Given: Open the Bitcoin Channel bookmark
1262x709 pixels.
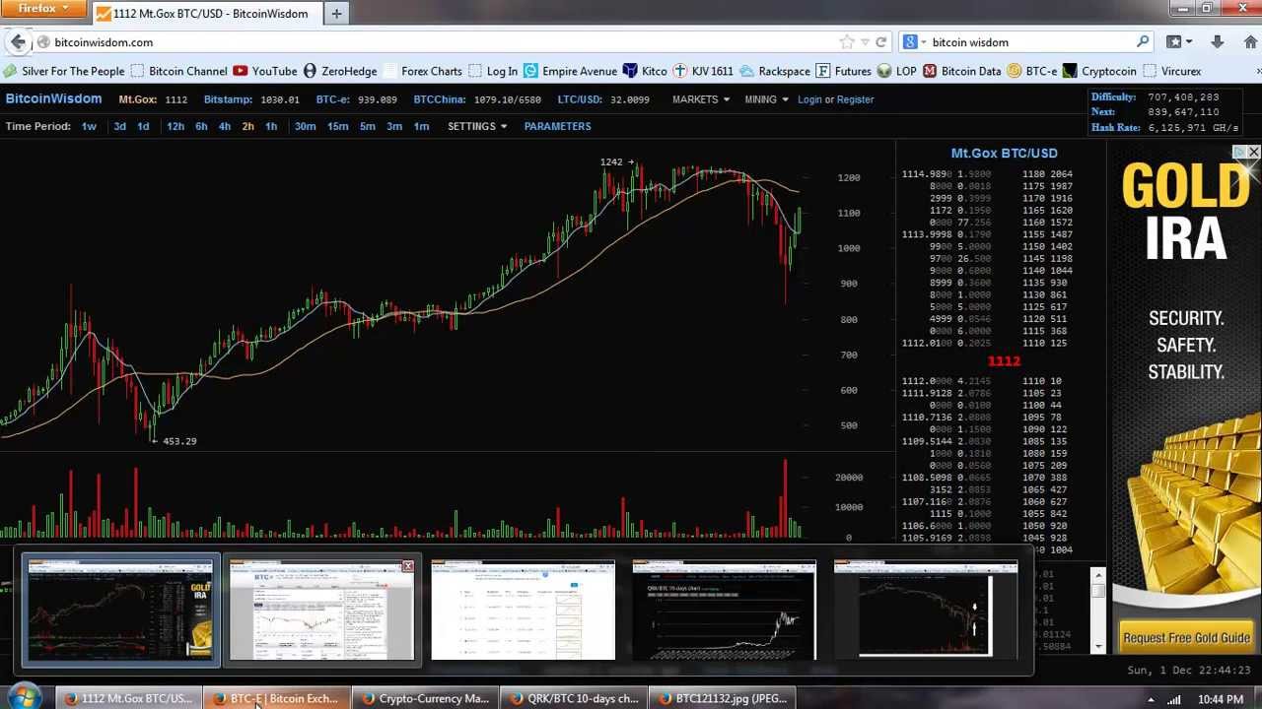Looking at the screenshot, I should (x=179, y=71).
